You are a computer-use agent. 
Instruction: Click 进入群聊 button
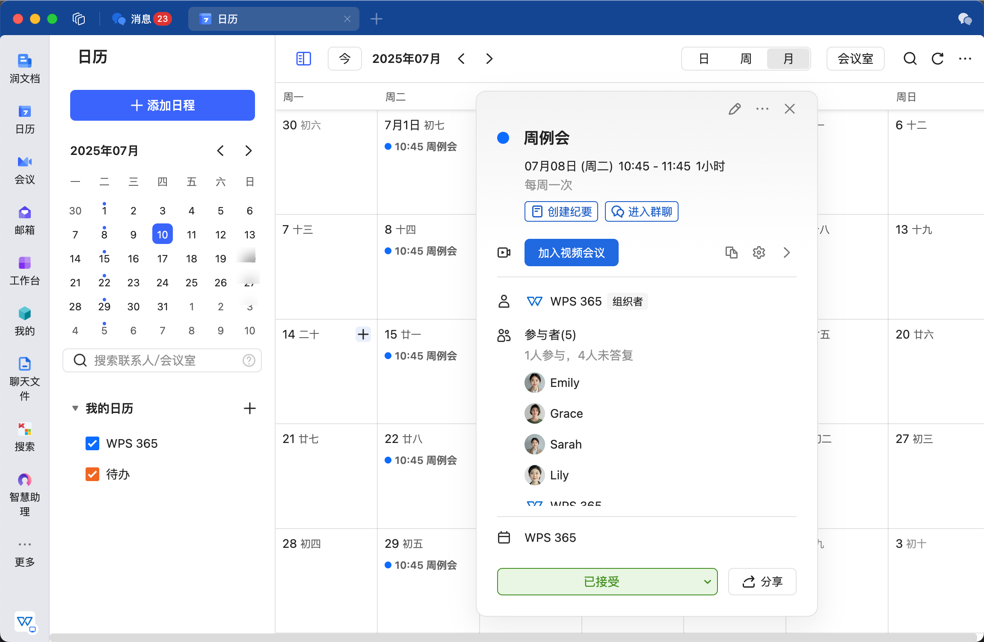tap(642, 211)
